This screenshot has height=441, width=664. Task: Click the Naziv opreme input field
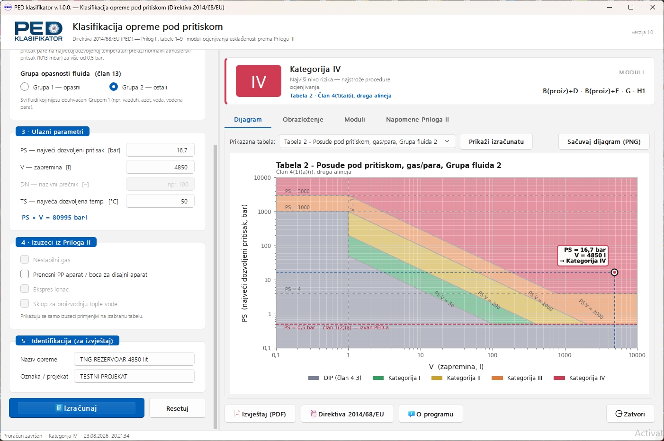134,359
